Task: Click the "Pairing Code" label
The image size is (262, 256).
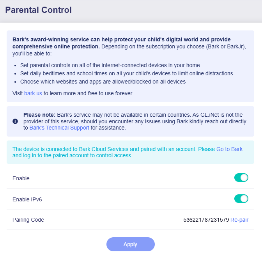Action: (x=28, y=220)
